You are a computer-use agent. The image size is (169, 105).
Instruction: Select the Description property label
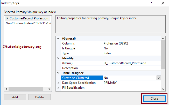pos(70,68)
